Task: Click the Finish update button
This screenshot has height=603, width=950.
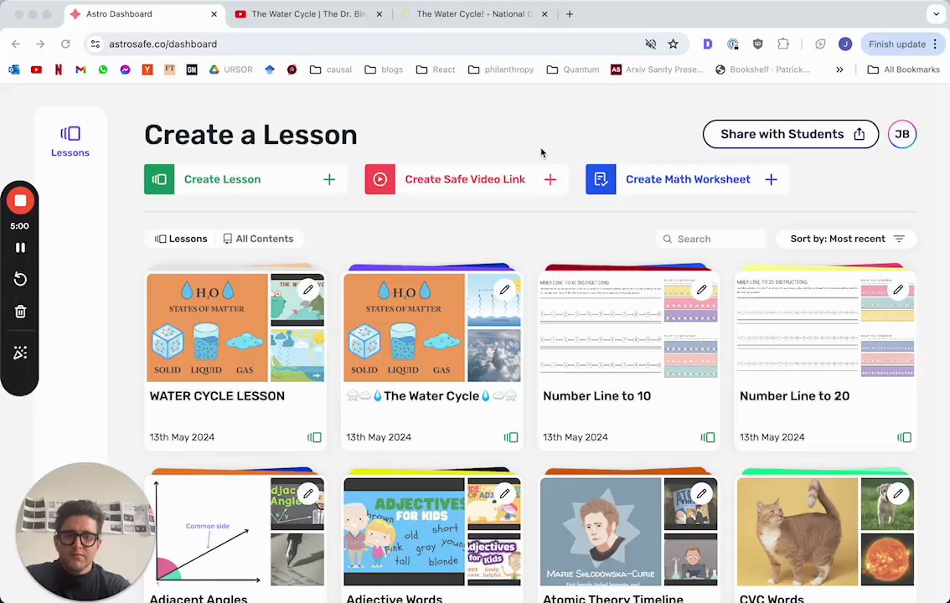Action: 896,44
